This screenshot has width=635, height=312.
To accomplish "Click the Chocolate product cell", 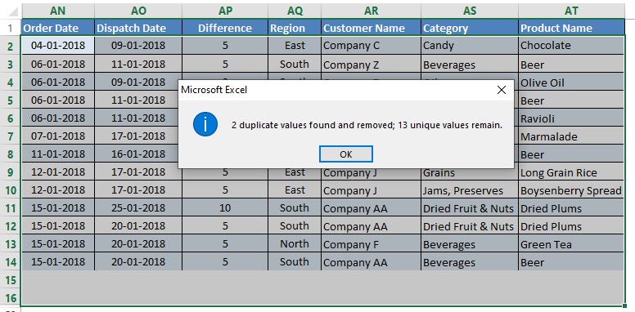I will tap(571, 45).
